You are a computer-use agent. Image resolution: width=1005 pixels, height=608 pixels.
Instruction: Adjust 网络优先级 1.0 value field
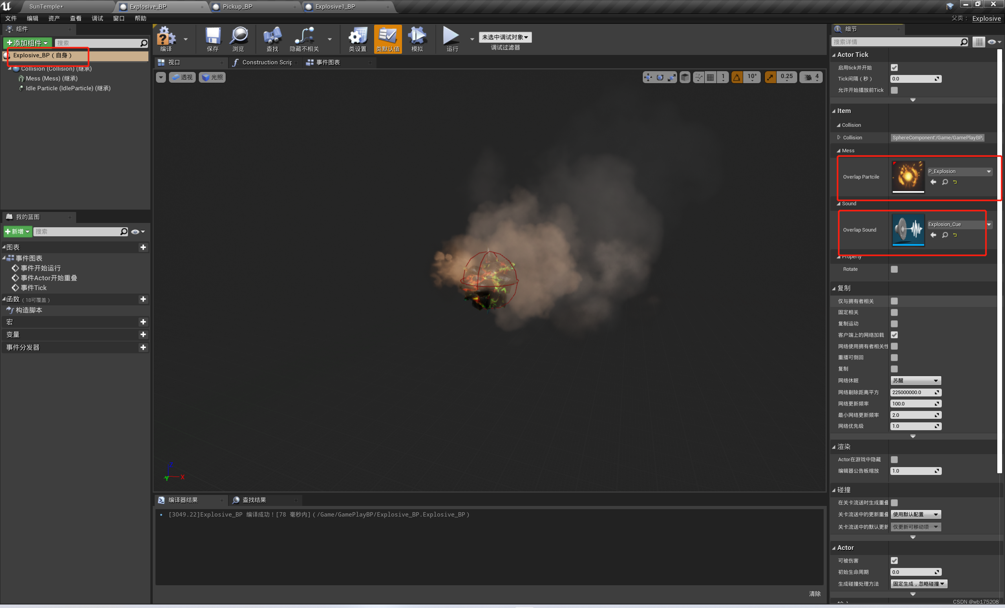click(x=915, y=426)
